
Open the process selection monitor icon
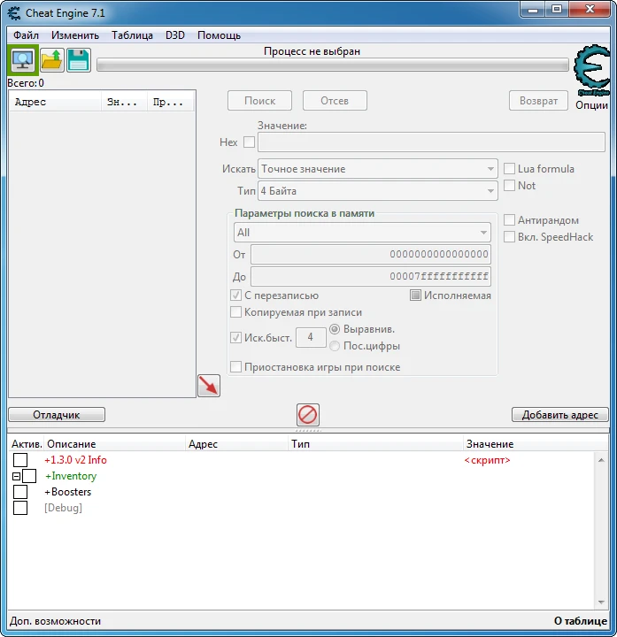[23, 60]
